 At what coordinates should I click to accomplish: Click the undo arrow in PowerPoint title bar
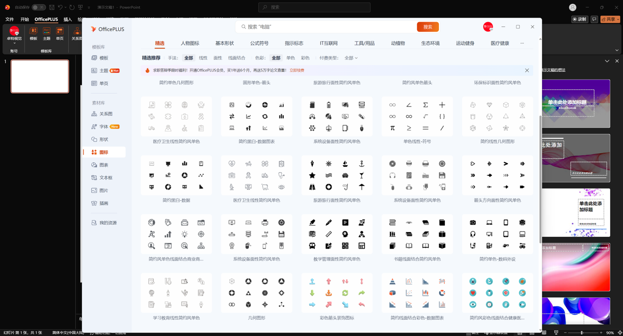[60, 7]
